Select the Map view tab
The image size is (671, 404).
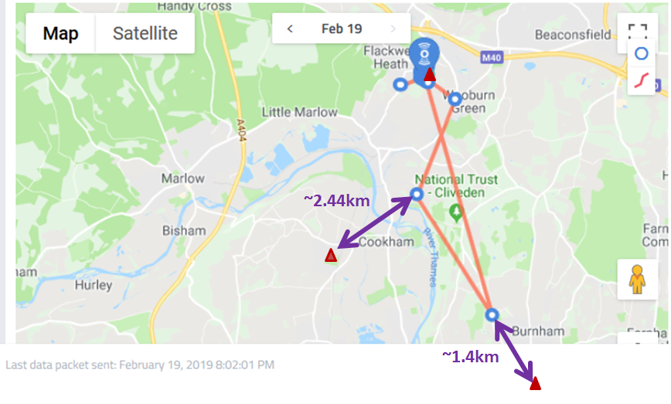(x=60, y=33)
